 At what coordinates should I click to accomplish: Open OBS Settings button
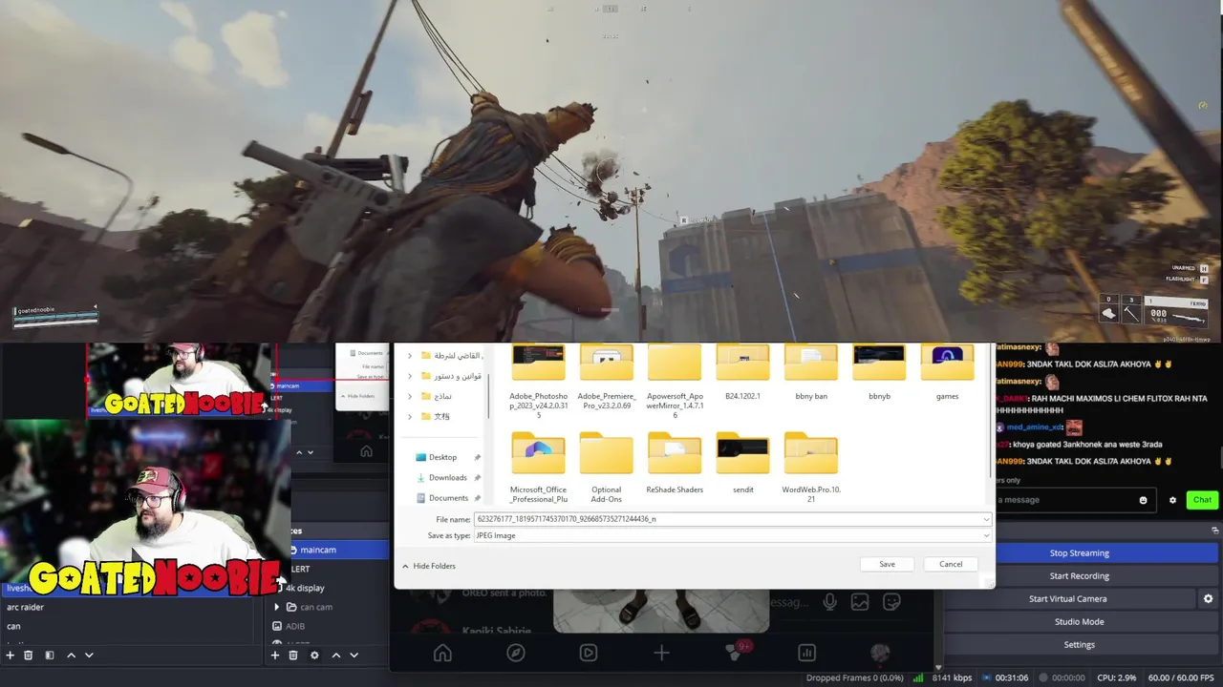(1079, 645)
